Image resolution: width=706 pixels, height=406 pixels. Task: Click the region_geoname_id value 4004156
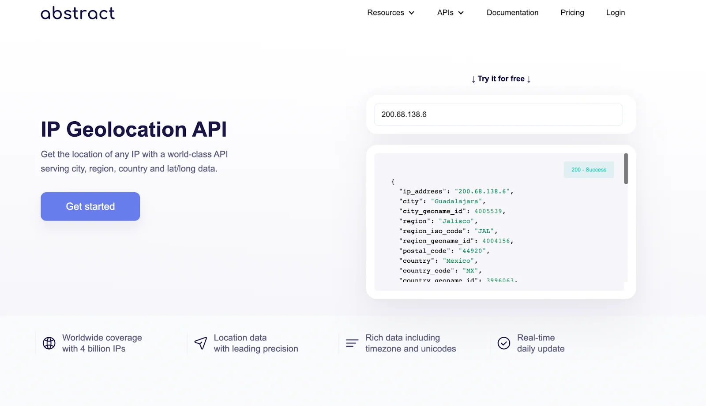click(x=496, y=241)
